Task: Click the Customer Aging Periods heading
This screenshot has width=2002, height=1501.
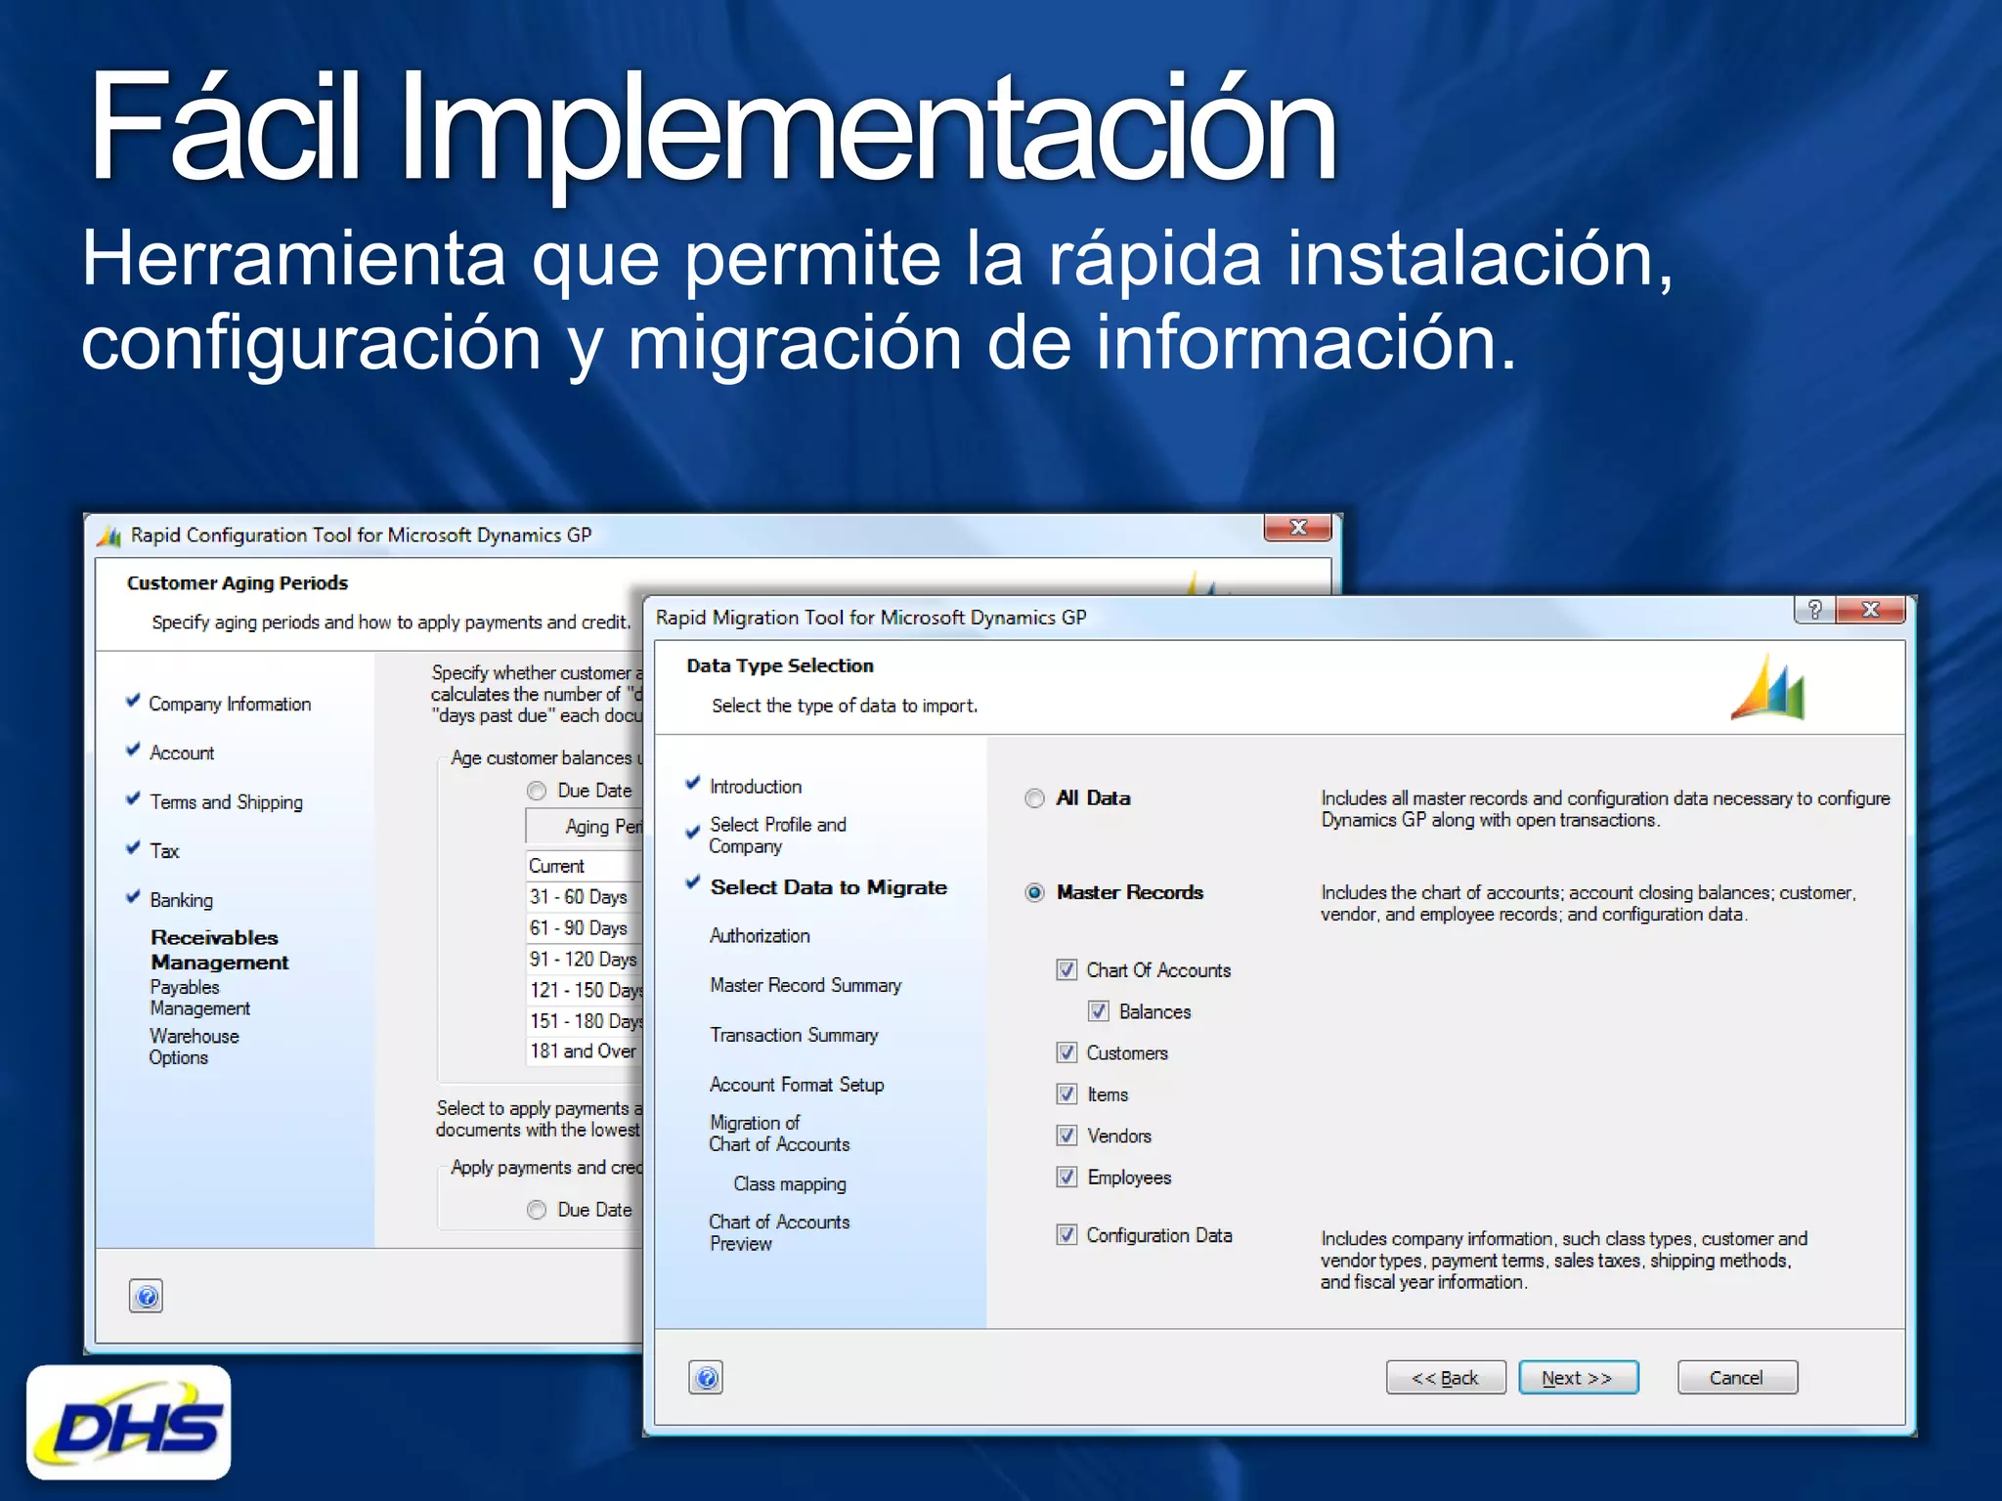Action: click(238, 583)
